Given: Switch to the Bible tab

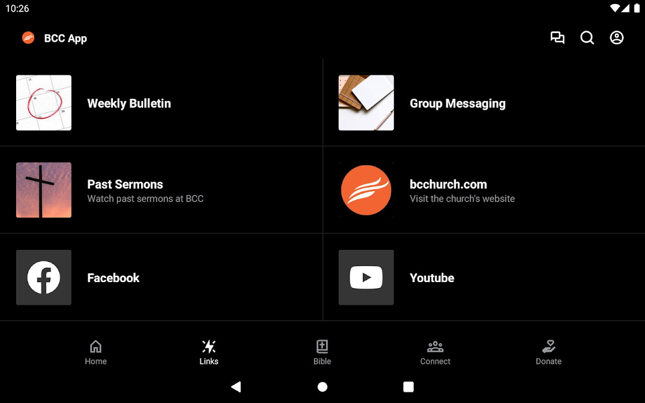Looking at the screenshot, I should pyautogui.click(x=322, y=353).
